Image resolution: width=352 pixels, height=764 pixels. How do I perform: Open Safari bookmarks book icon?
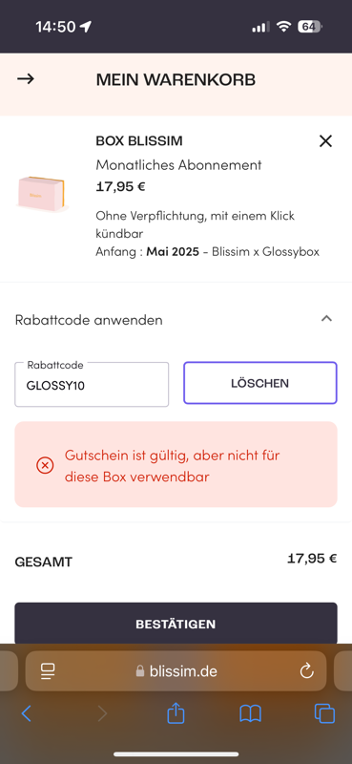250,713
